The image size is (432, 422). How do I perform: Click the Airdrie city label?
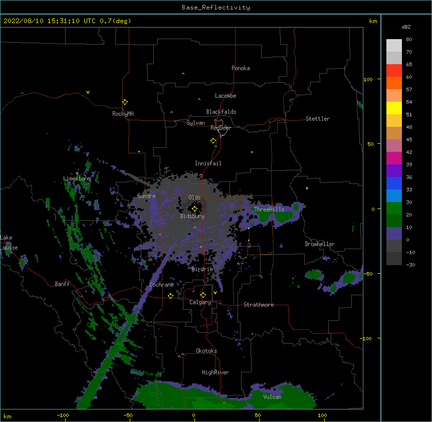click(202, 269)
